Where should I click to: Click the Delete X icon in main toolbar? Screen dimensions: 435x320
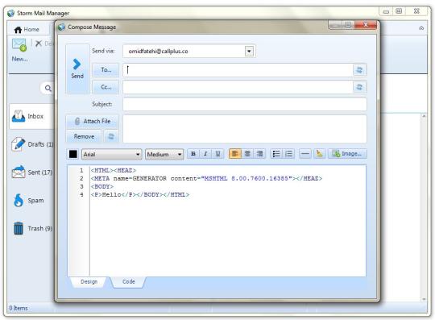39,44
